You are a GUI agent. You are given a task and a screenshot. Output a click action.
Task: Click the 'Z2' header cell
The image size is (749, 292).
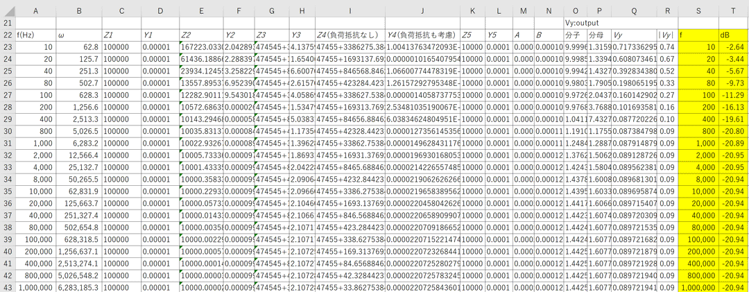click(x=201, y=35)
